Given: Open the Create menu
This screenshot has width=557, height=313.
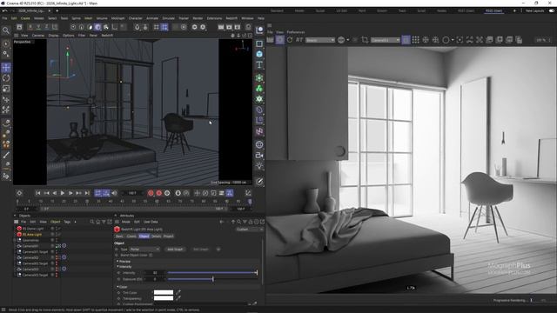Looking at the screenshot, I should pos(25,18).
